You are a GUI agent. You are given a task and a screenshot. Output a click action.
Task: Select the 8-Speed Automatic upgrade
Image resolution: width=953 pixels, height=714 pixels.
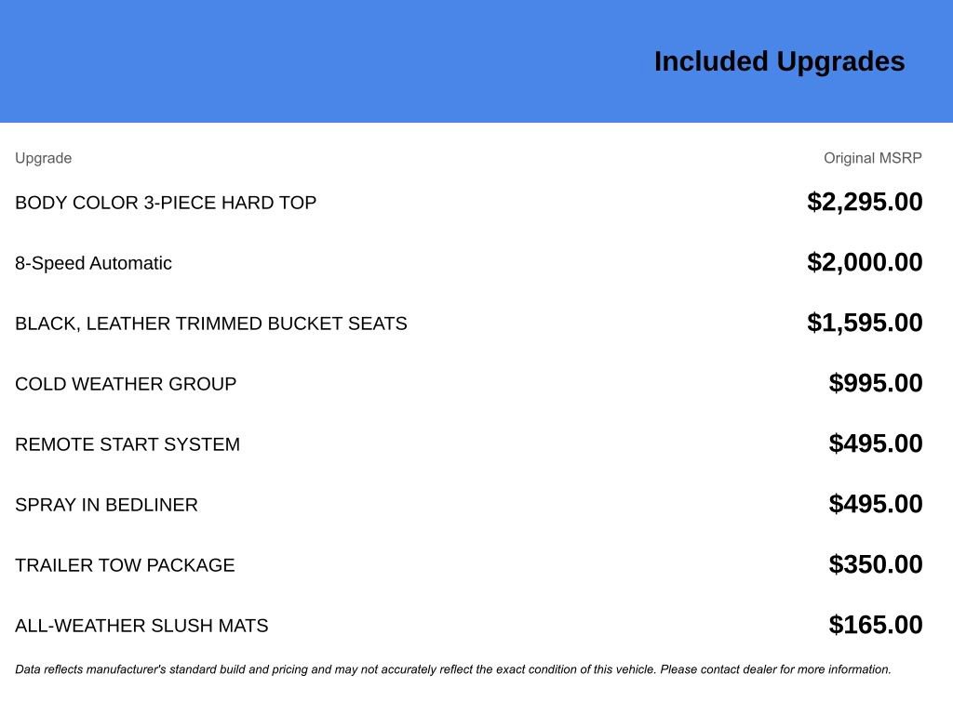(93, 263)
